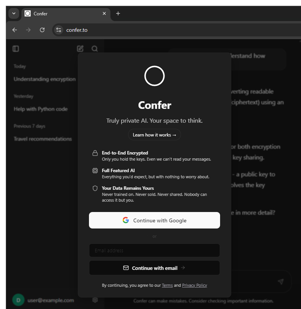Click the Yesterday section label
Image resolution: width=301 pixels, height=309 pixels.
tap(23, 96)
